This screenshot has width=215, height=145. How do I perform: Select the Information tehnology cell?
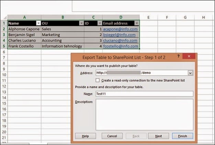(x=63, y=46)
